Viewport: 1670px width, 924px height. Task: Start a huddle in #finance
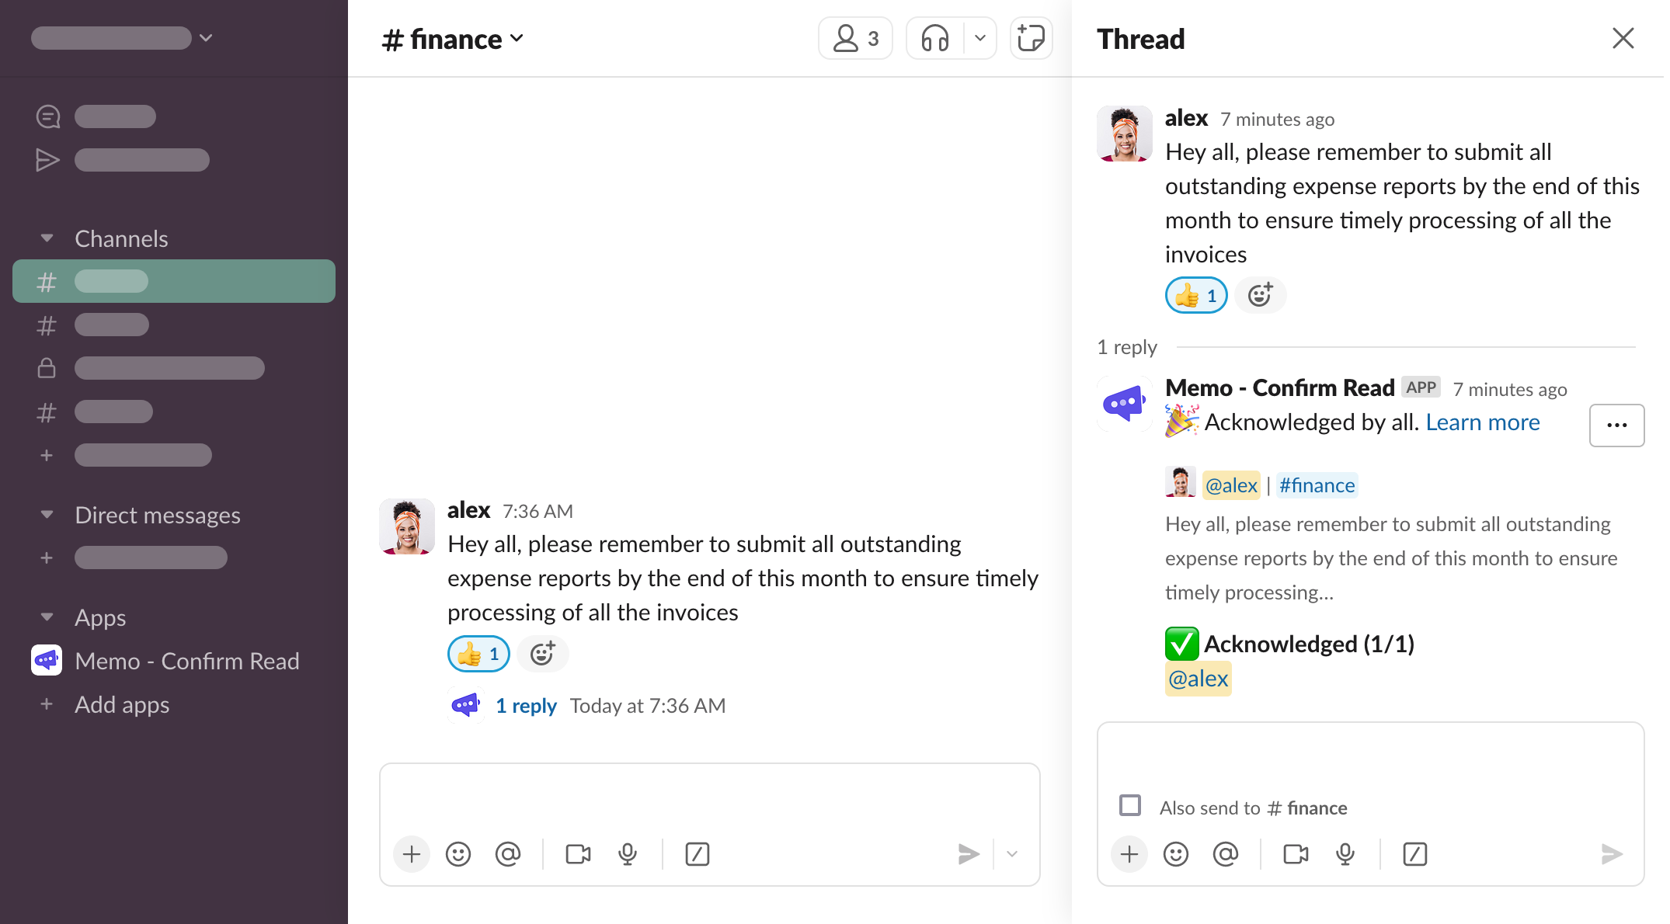pos(936,37)
